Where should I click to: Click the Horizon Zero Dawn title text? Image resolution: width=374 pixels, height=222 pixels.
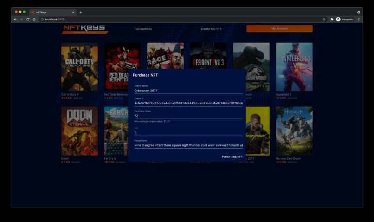tap(288, 158)
